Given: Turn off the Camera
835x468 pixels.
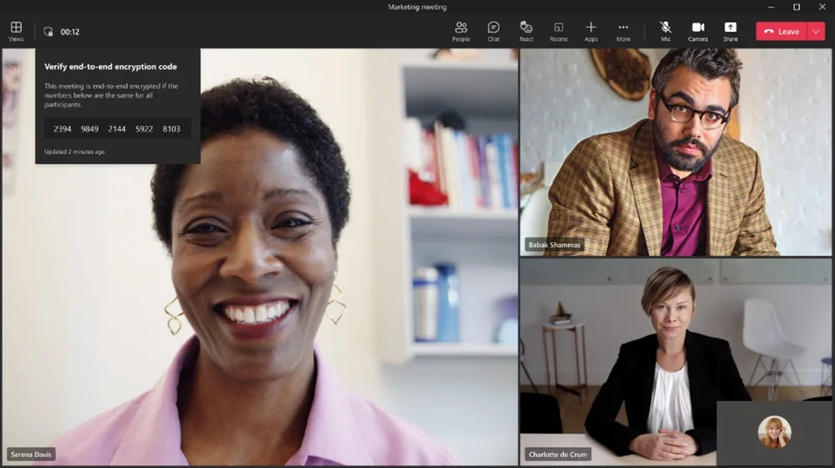Looking at the screenshot, I should [698, 31].
